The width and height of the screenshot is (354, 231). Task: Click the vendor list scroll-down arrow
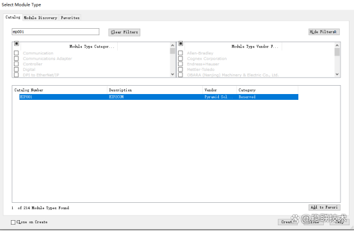pos(337,74)
